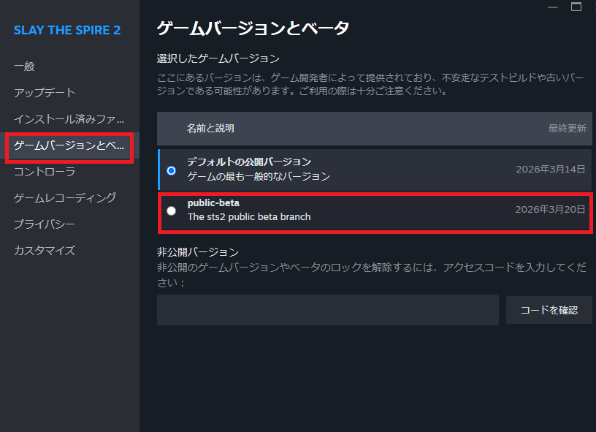The height and width of the screenshot is (432, 596).
Task: Click the 最終更新 column header
Action: coord(567,129)
